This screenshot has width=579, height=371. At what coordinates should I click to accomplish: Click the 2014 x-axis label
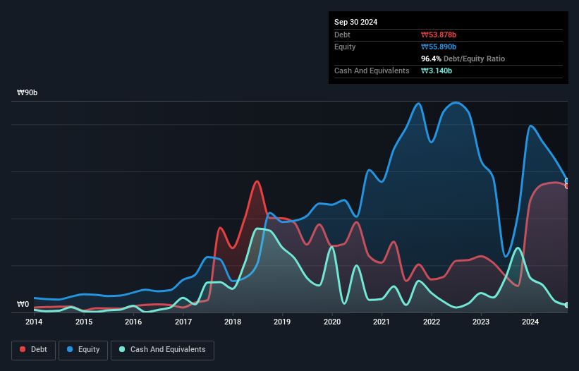tap(34, 322)
